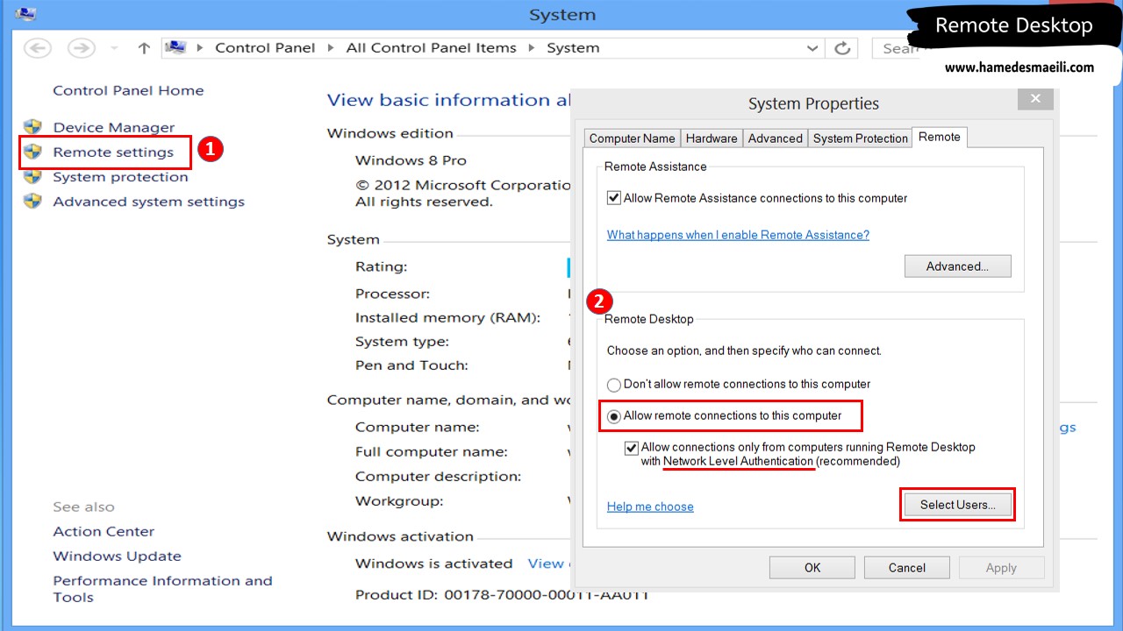Click the Workgroup label
The width and height of the screenshot is (1123, 631).
click(x=399, y=501)
